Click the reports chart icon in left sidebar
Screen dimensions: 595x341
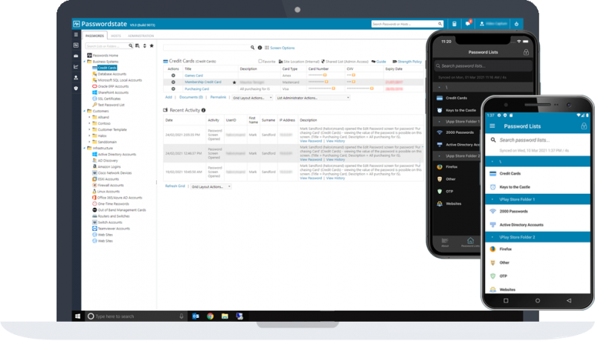(x=76, y=67)
